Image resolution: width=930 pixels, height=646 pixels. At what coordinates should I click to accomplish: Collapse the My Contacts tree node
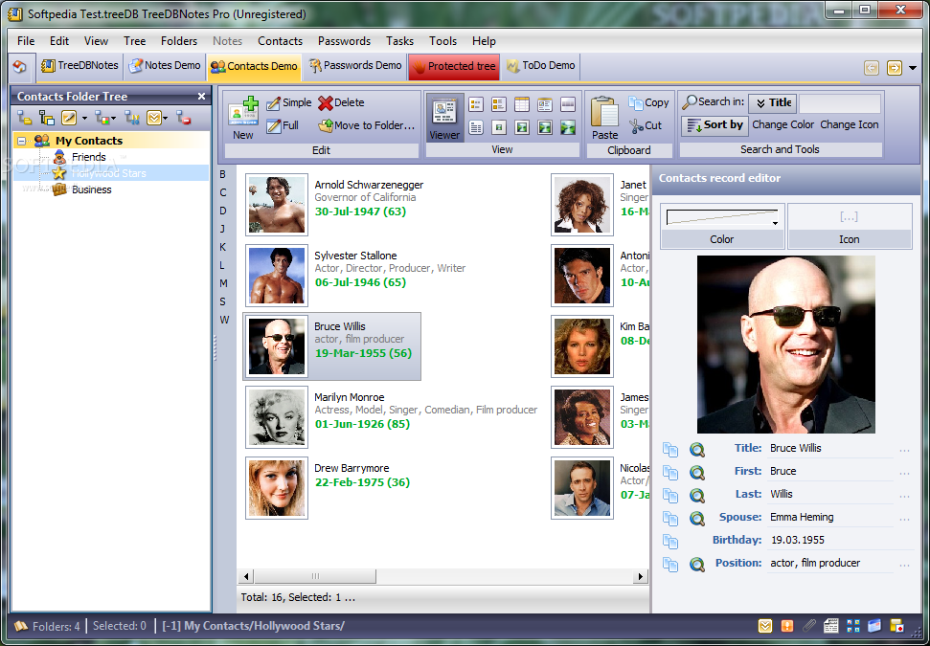coord(22,141)
